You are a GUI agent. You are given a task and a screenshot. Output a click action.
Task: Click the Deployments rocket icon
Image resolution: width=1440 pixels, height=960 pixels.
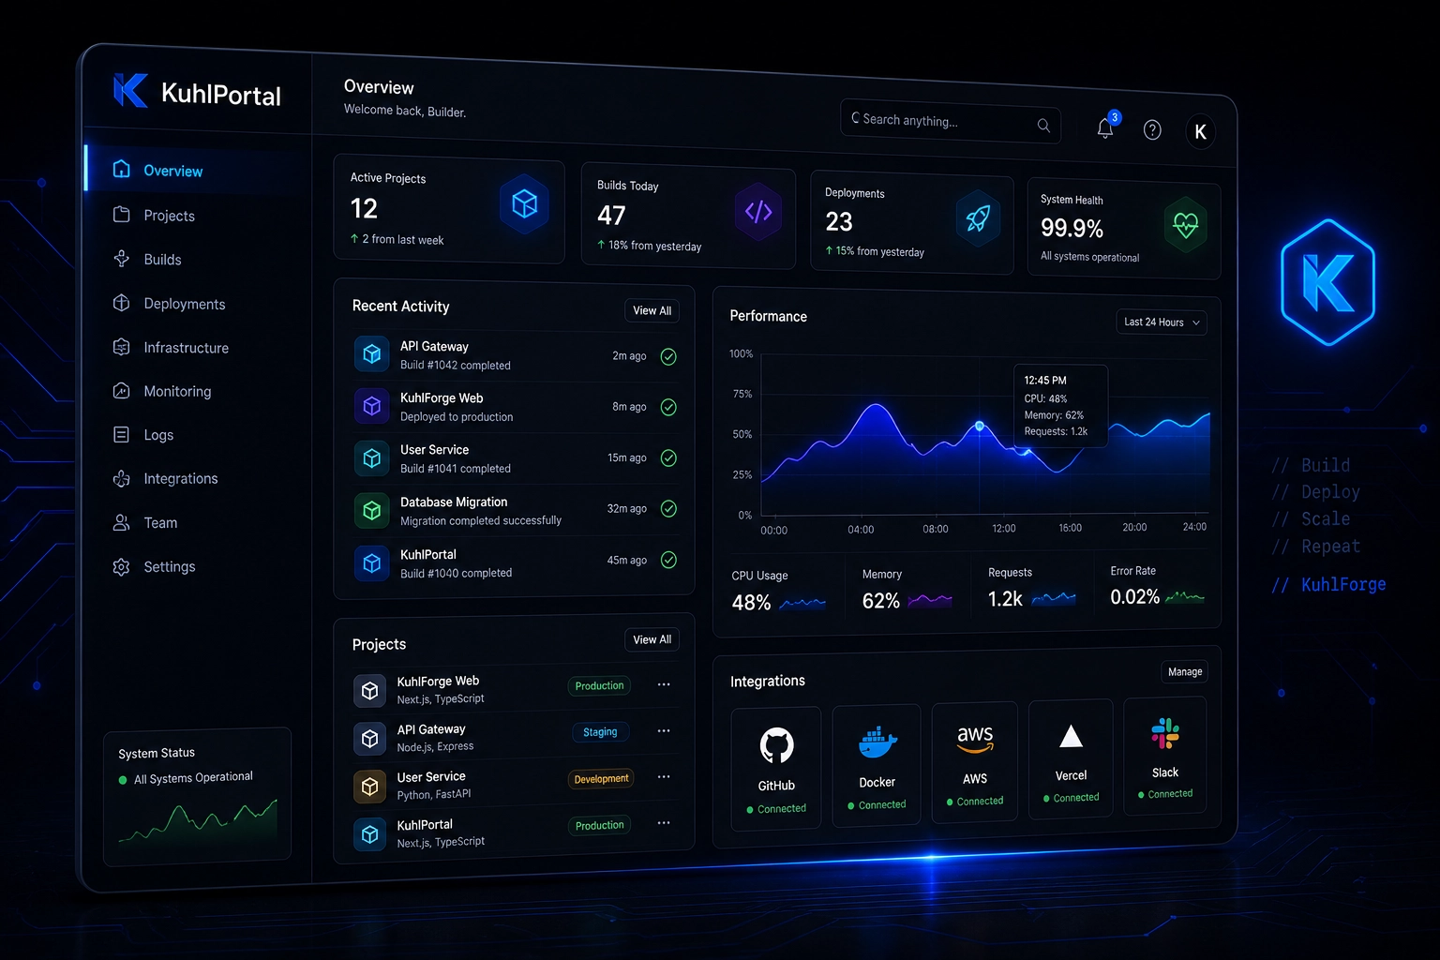978,218
